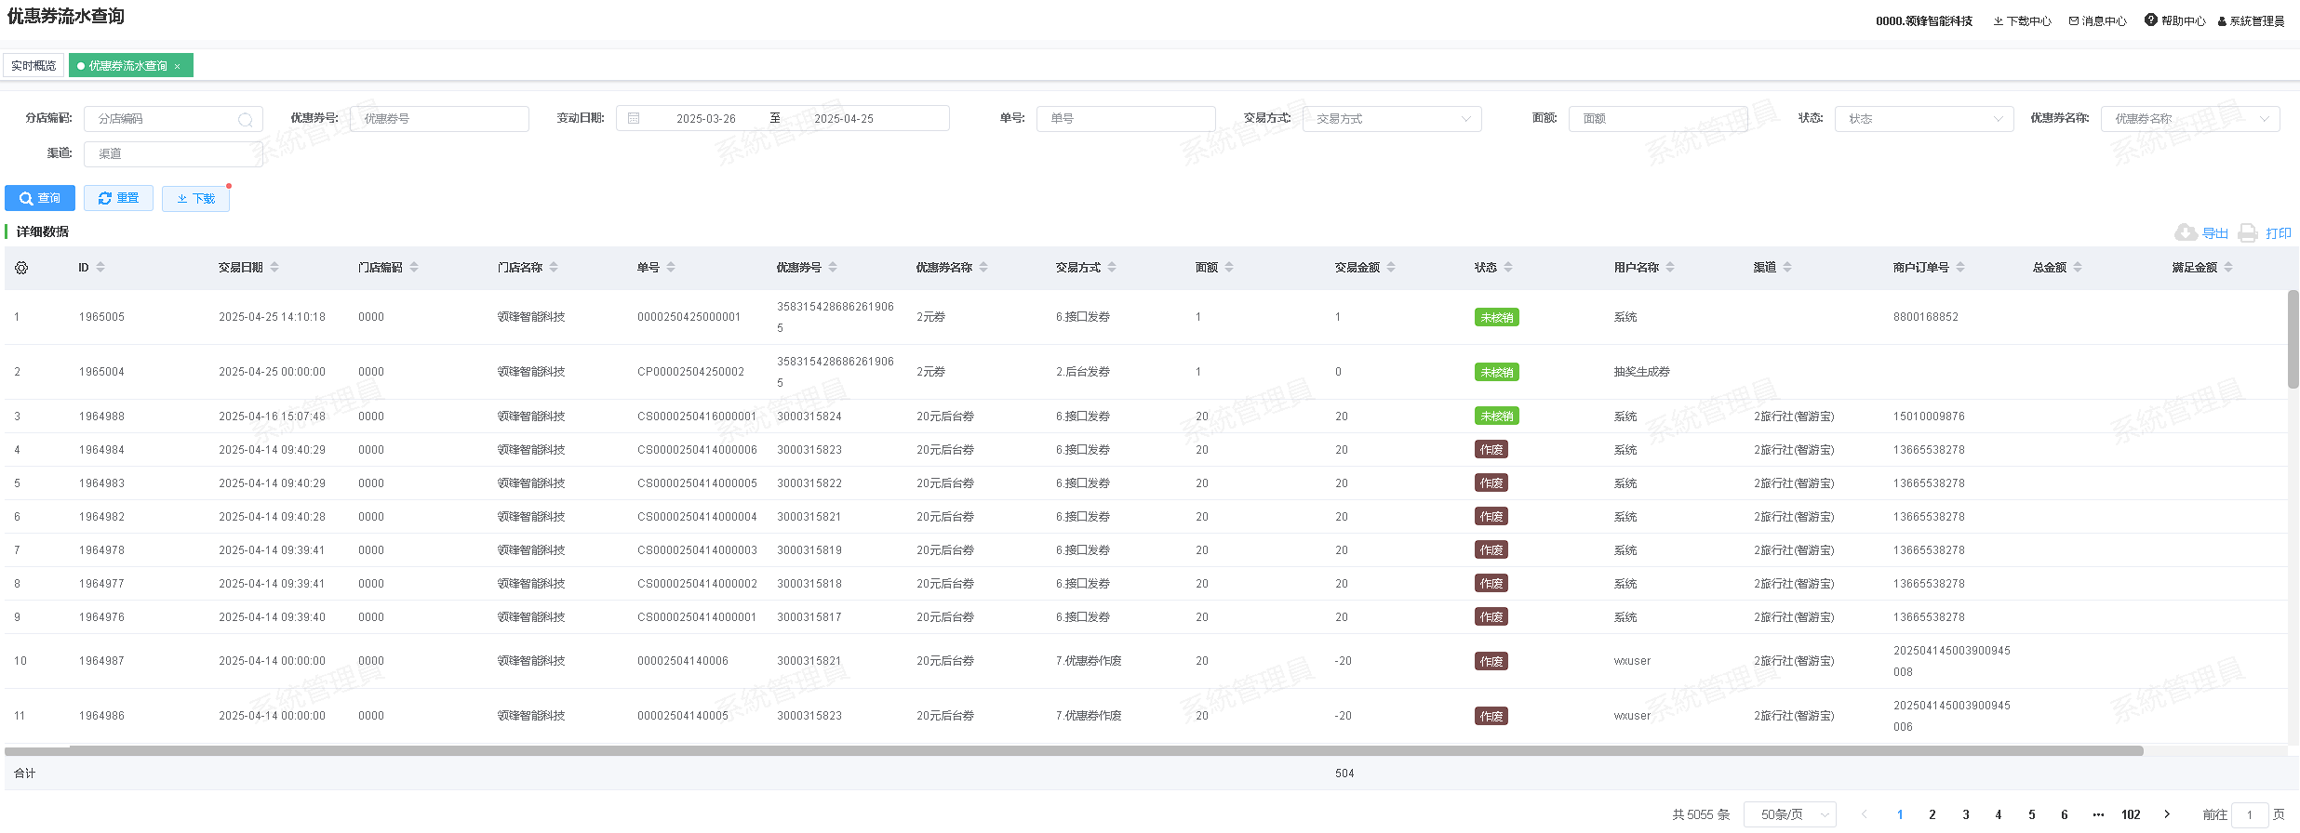Click the search icon in store code field

[246, 119]
